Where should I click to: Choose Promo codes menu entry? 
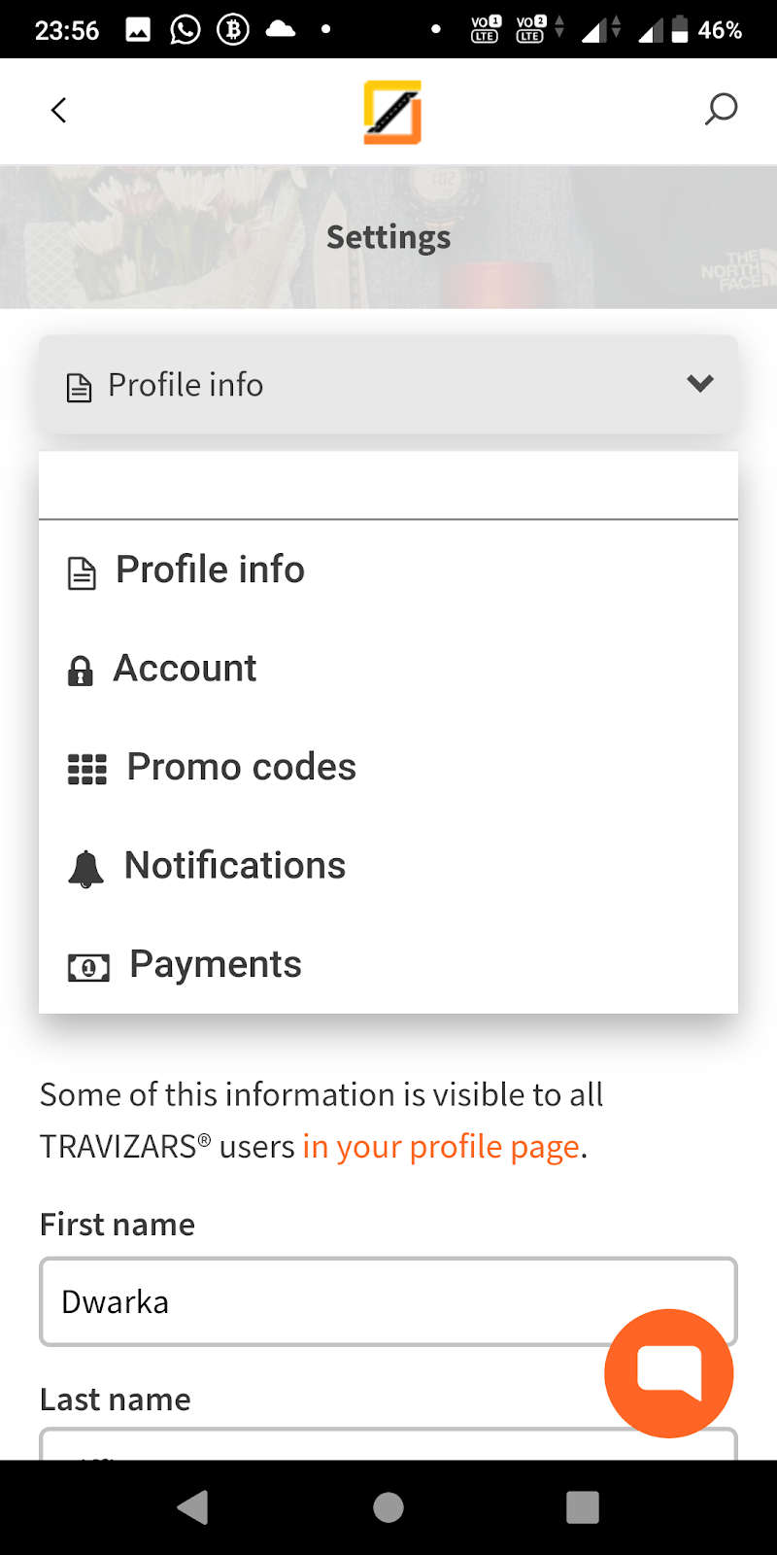tap(242, 767)
